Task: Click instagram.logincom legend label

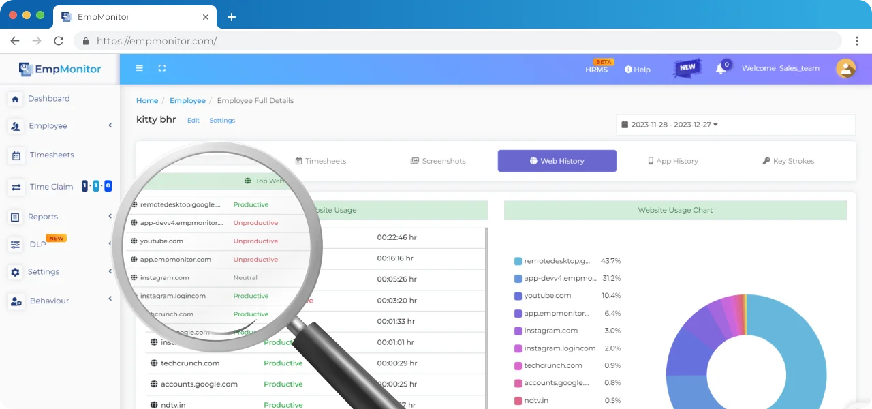Action: [560, 348]
